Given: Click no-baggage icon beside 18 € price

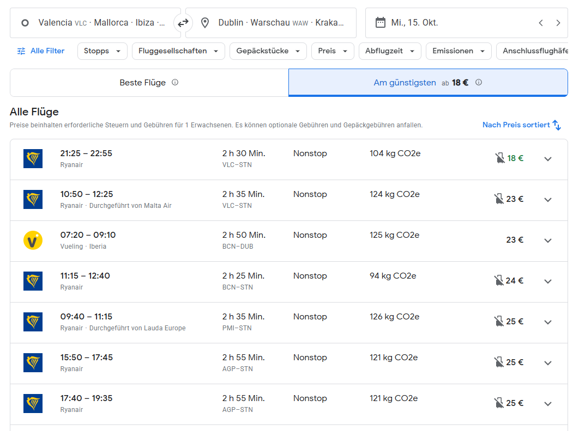Looking at the screenshot, I should click(499, 158).
